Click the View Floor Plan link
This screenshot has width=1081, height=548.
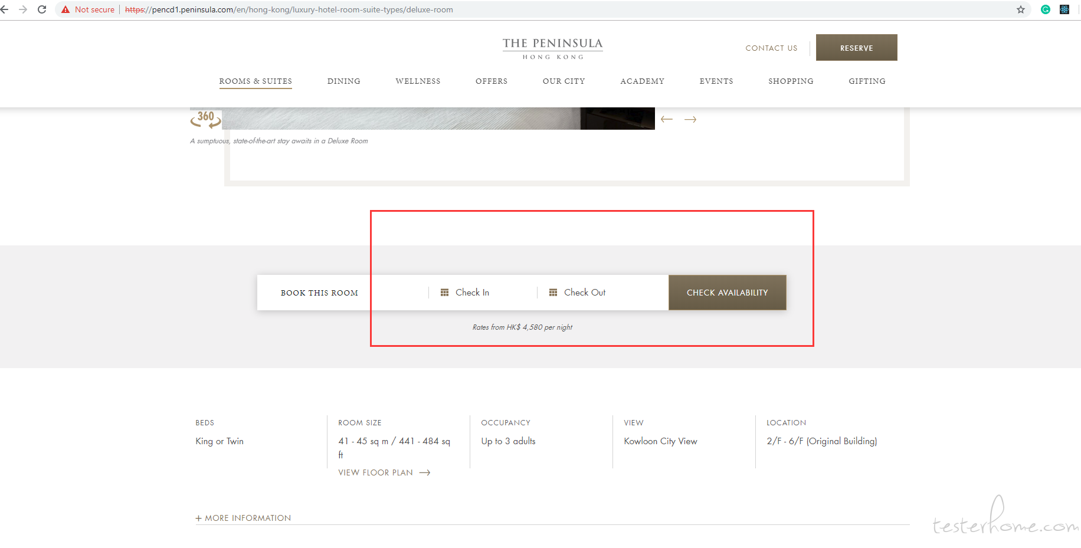click(384, 472)
